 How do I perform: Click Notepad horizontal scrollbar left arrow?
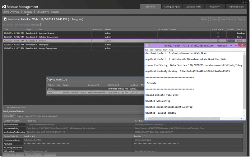[x=146, y=119]
